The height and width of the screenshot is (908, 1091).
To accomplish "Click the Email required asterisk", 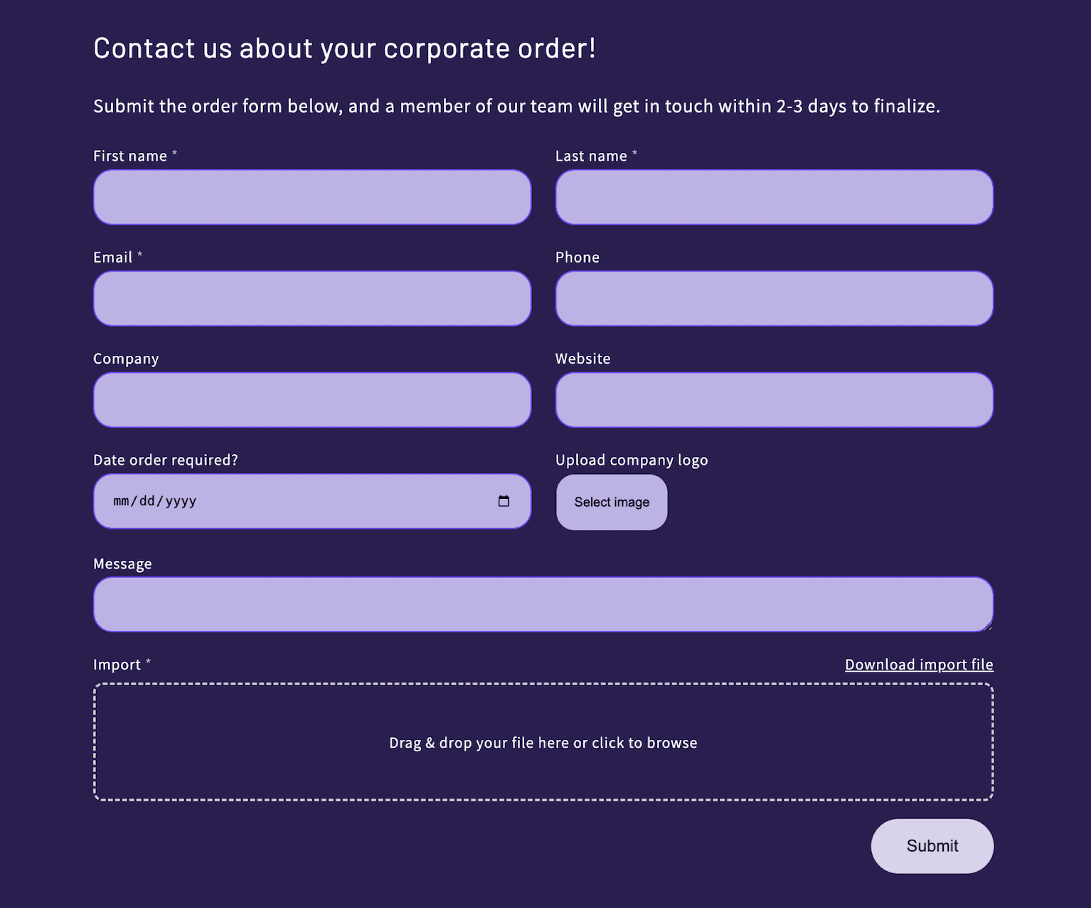I will click(x=141, y=254).
